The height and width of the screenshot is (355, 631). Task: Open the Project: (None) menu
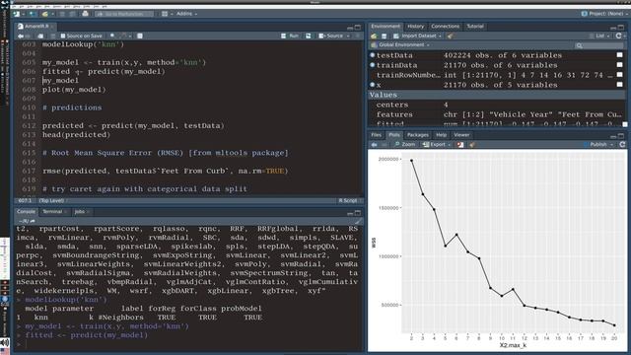(x=604, y=14)
